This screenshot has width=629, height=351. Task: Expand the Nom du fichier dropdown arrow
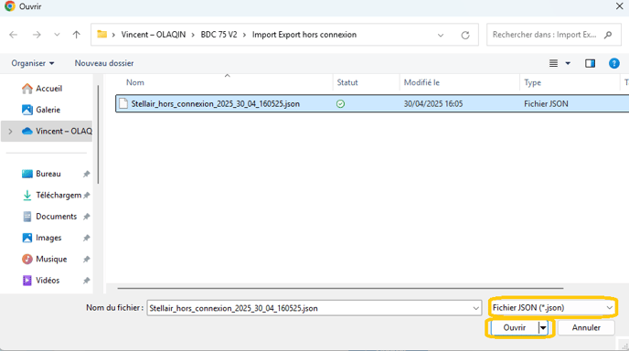475,308
